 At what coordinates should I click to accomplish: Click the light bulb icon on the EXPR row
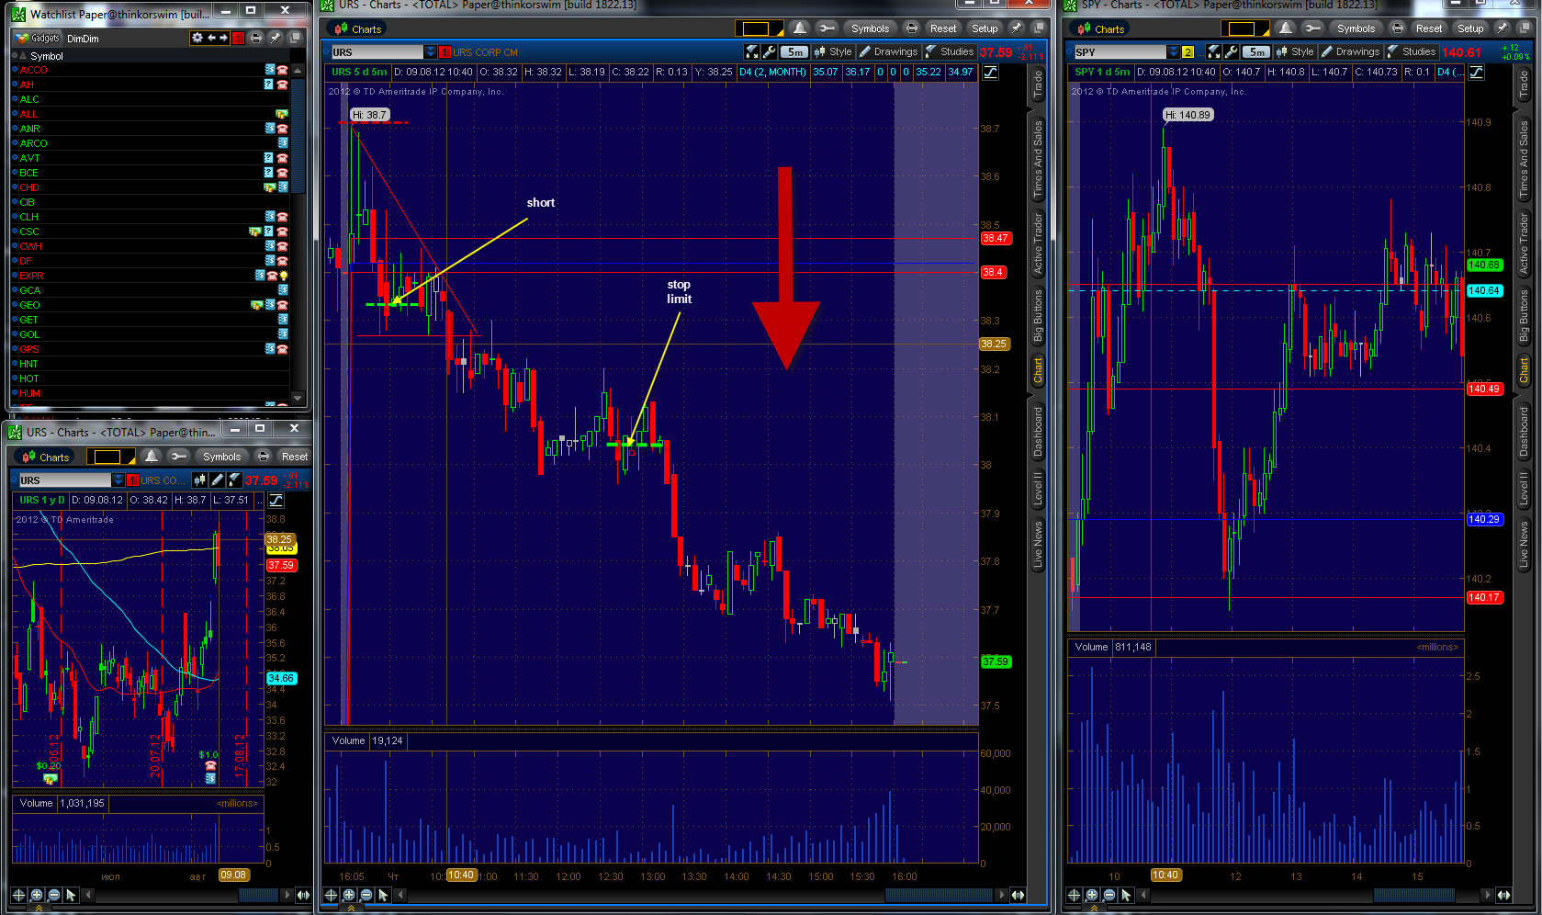point(284,276)
